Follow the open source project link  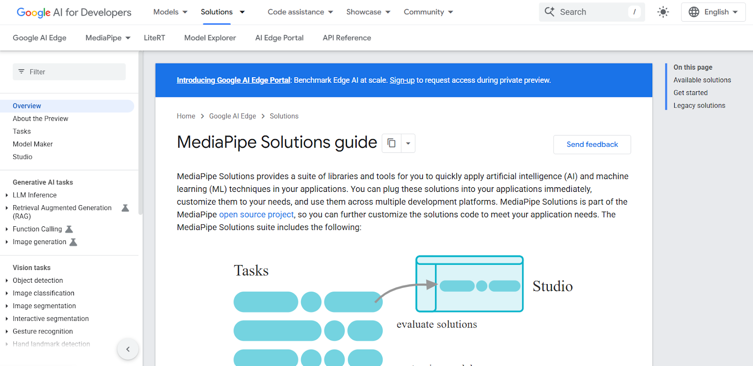(x=256, y=215)
